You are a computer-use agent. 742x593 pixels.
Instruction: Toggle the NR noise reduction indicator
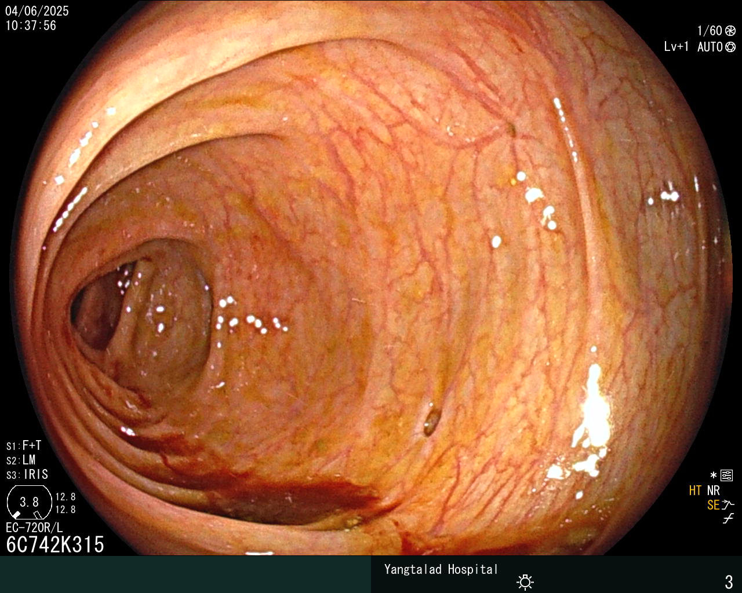click(x=713, y=490)
